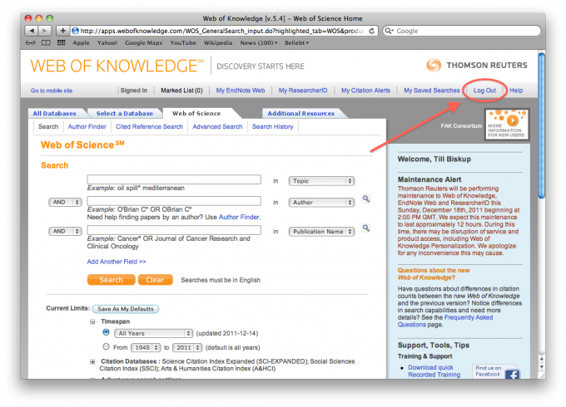Switch to the All Databases tab
The width and height of the screenshot is (566, 407).
click(54, 114)
